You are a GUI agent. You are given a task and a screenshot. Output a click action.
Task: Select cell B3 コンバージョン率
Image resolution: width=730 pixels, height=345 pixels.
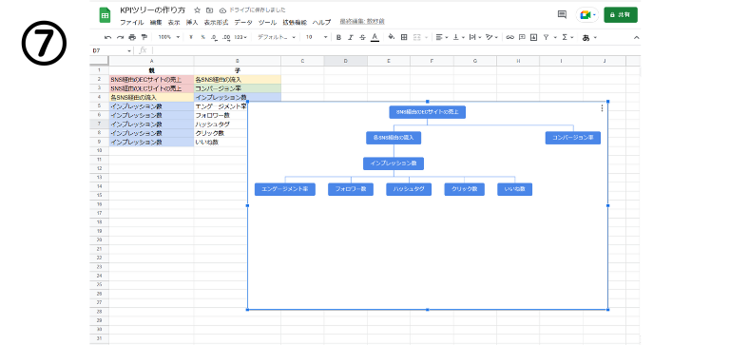click(237, 88)
